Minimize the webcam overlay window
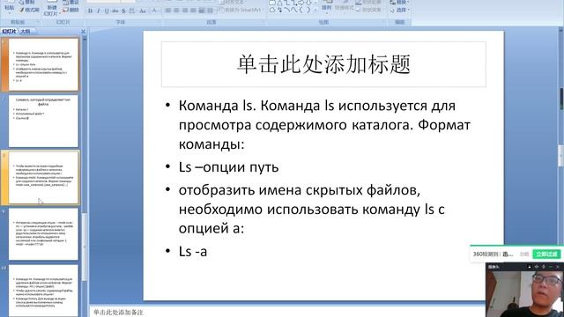 (x=550, y=267)
